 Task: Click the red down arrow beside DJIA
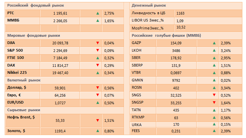(98, 43)
